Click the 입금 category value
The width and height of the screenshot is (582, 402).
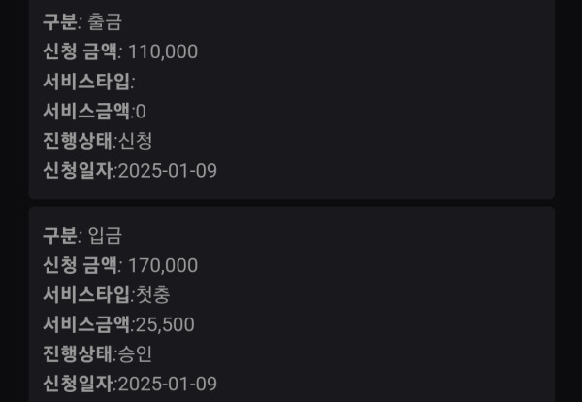pos(105,234)
